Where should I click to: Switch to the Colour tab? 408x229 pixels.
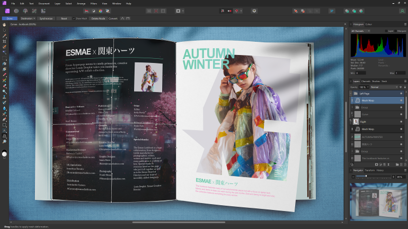(x=369, y=24)
